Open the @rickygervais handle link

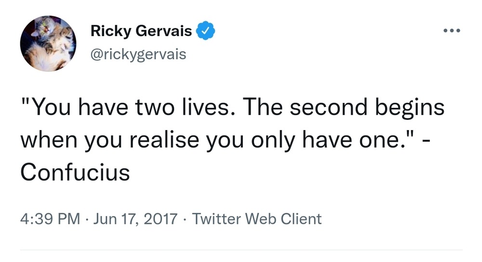click(x=138, y=54)
